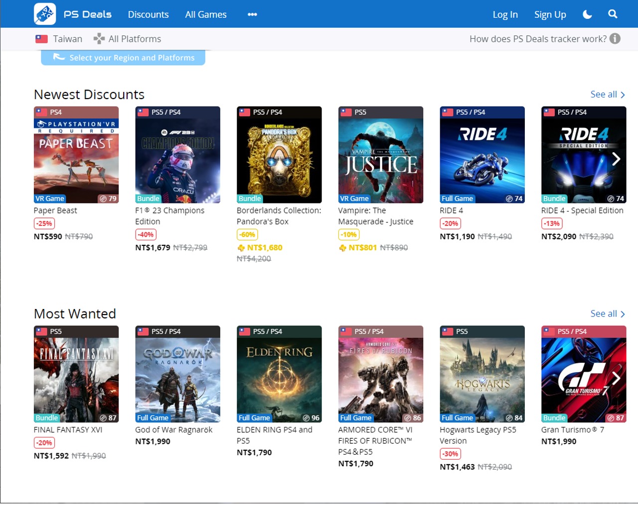Click the info icon beside tracker question

click(615, 39)
